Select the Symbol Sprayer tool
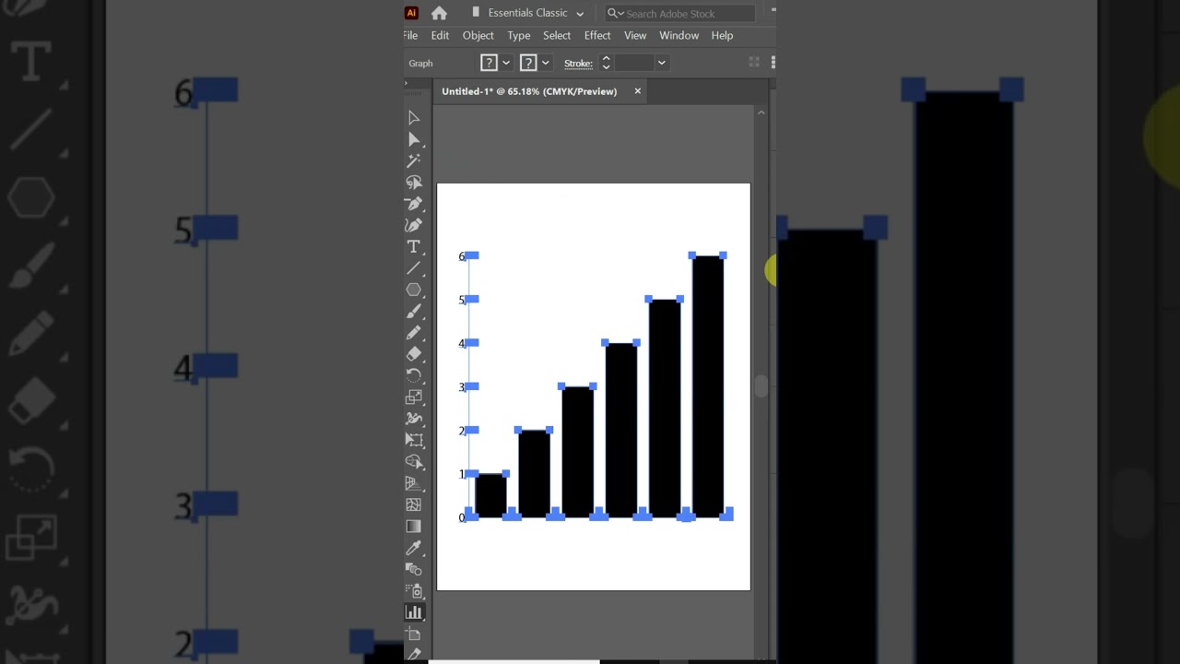The height and width of the screenshot is (664, 1180). (x=414, y=591)
